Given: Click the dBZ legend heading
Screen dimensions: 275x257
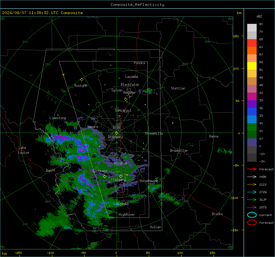Looking at the screenshot, I should (x=259, y=16).
